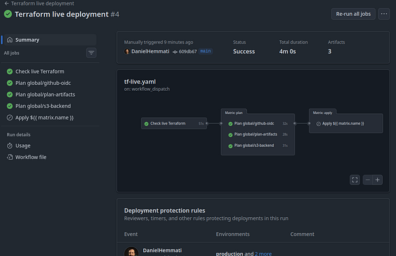Click the Success status value

pos(244,51)
